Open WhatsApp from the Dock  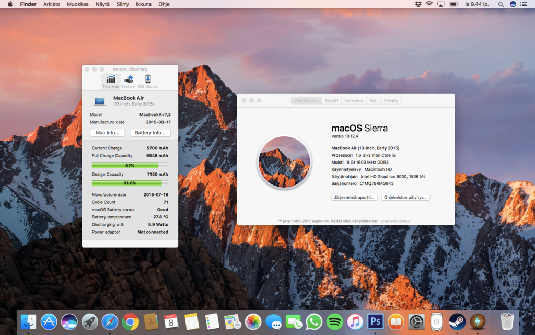tap(314, 322)
